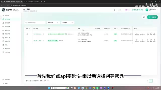Screen dimensions: 161x90
Task: Open the Windows Start menu
Action: click(x=49, y=88)
